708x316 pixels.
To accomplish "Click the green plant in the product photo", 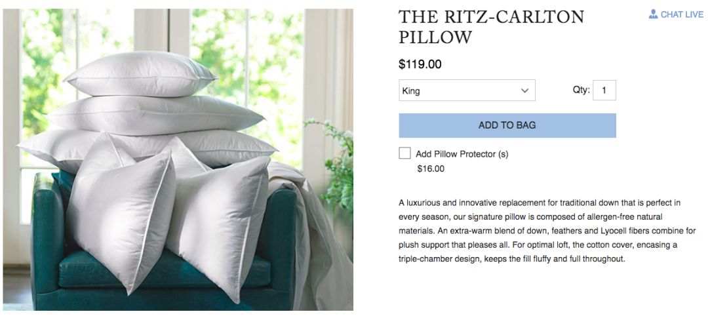I will pyautogui.click(x=338, y=170).
